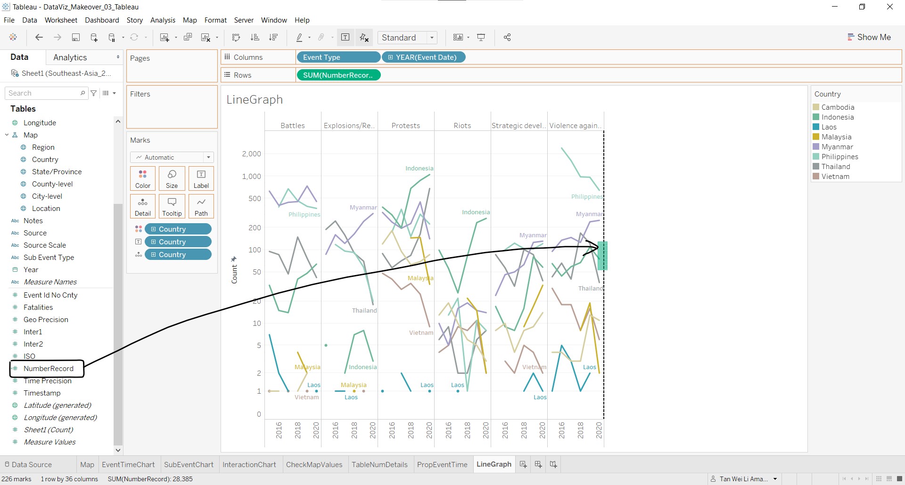The height and width of the screenshot is (485, 905).
Task: Click the Duplicate Worksheet icon
Action: click(188, 38)
